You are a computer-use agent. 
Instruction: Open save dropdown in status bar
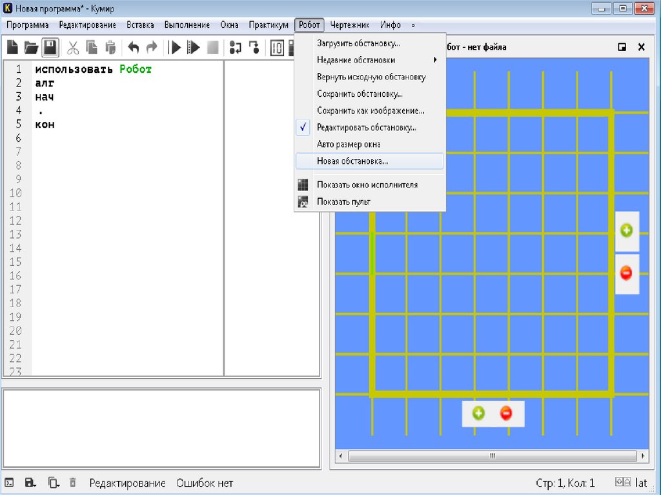tap(30, 483)
